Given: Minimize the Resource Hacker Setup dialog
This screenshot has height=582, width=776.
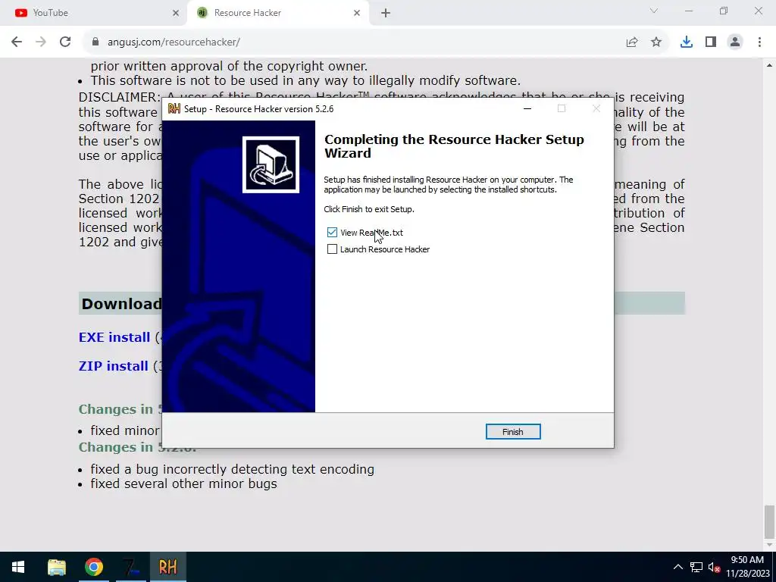Looking at the screenshot, I should point(527,109).
